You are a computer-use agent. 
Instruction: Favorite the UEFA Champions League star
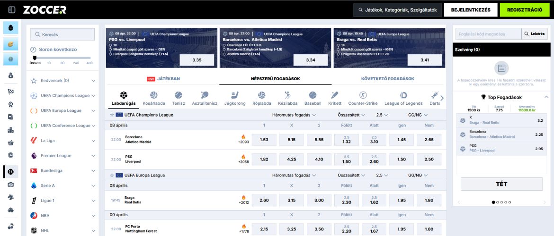click(x=112, y=115)
